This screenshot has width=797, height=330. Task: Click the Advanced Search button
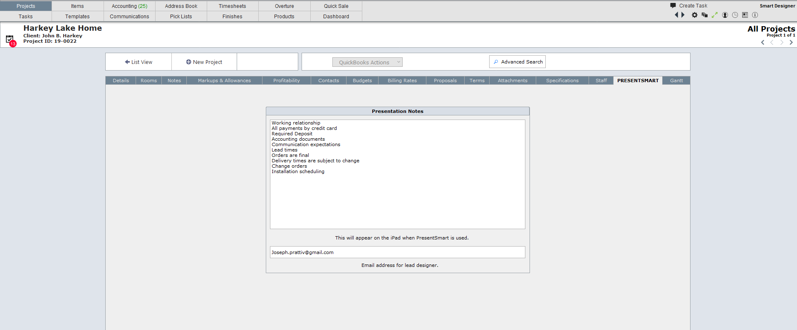517,62
